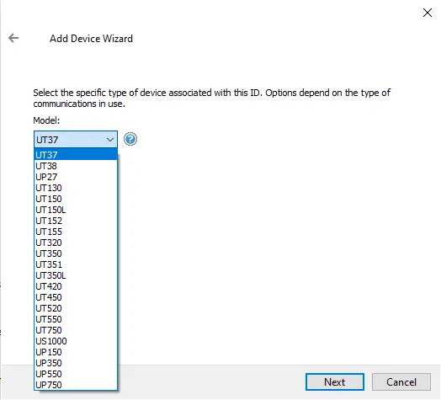Choose UT152 from the list
Viewport: 441px width, 400px height.
point(76,221)
